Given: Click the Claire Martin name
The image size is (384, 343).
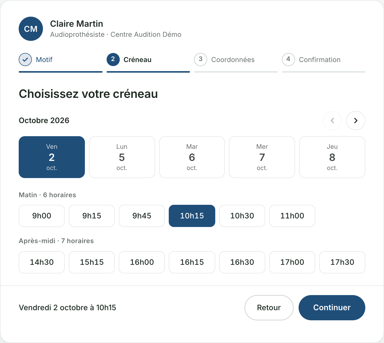Looking at the screenshot, I should (x=77, y=24).
